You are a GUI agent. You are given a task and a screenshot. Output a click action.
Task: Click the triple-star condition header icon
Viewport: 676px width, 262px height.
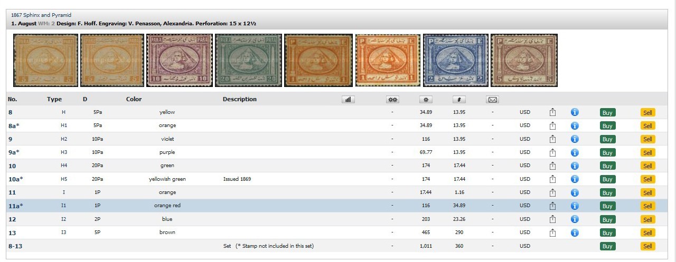tap(392, 99)
